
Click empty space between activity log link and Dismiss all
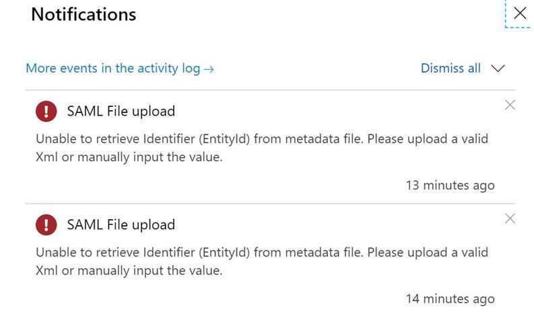click(x=316, y=69)
